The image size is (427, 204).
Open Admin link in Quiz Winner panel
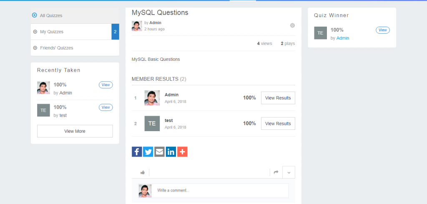pos(343,38)
